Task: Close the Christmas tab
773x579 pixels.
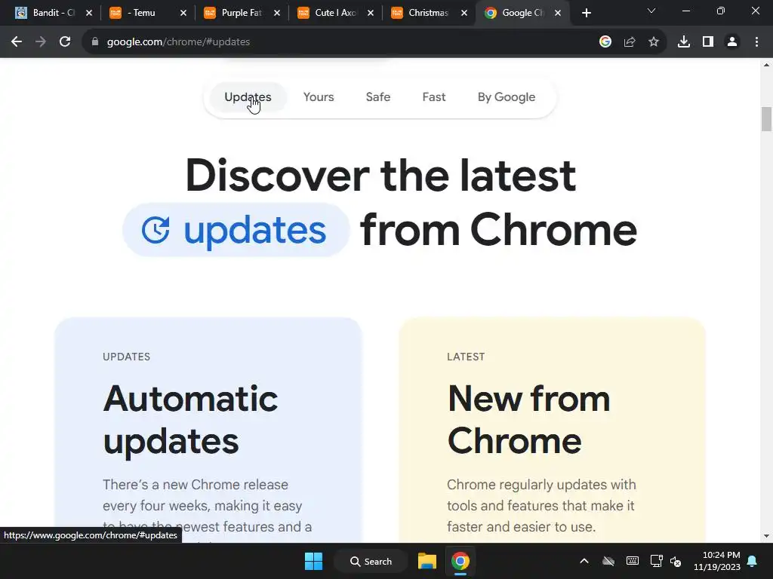Action: pos(464,13)
